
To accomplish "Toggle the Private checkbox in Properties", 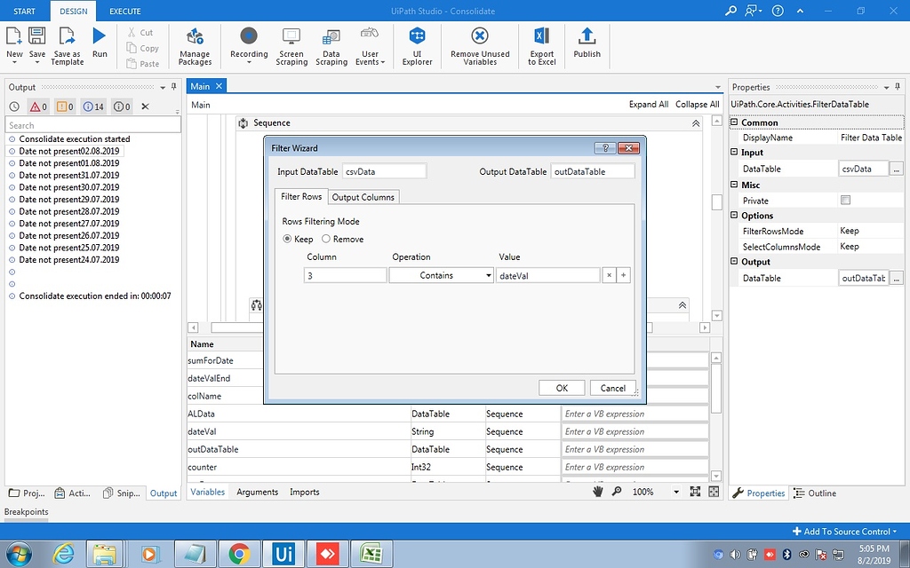I will (x=845, y=201).
